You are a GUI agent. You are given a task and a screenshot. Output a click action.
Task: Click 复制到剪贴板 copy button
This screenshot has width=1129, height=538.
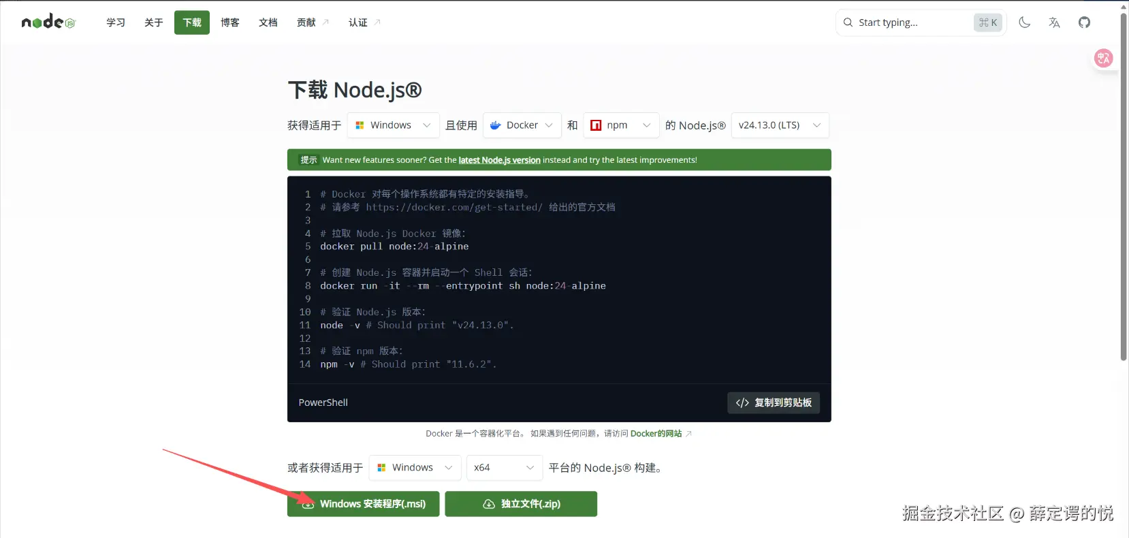tap(774, 402)
